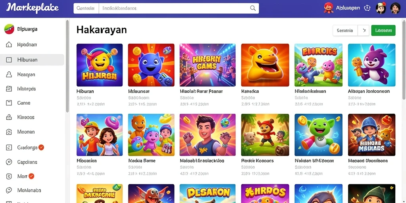Click the orange check badge beside Morr

coord(31,176)
